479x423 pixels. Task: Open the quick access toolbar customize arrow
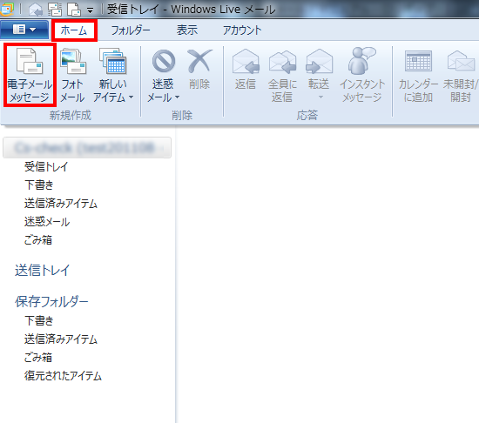[90, 11]
